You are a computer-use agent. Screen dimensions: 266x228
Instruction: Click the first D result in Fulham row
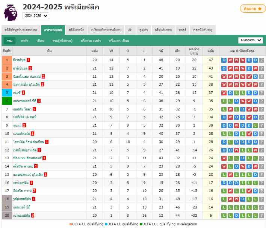click(224, 125)
